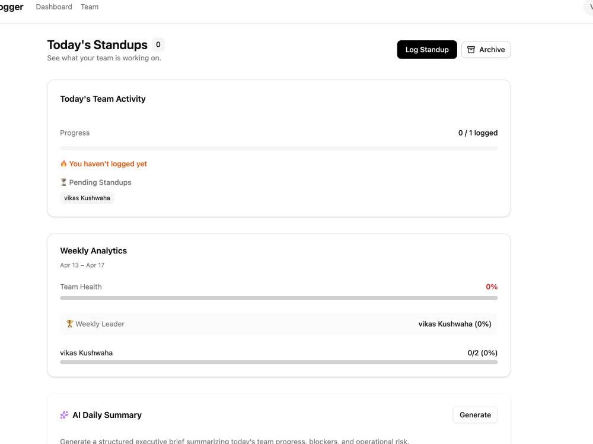Viewport: 593px width, 444px height.
Task: Click the archive box icon
Action: click(471, 50)
